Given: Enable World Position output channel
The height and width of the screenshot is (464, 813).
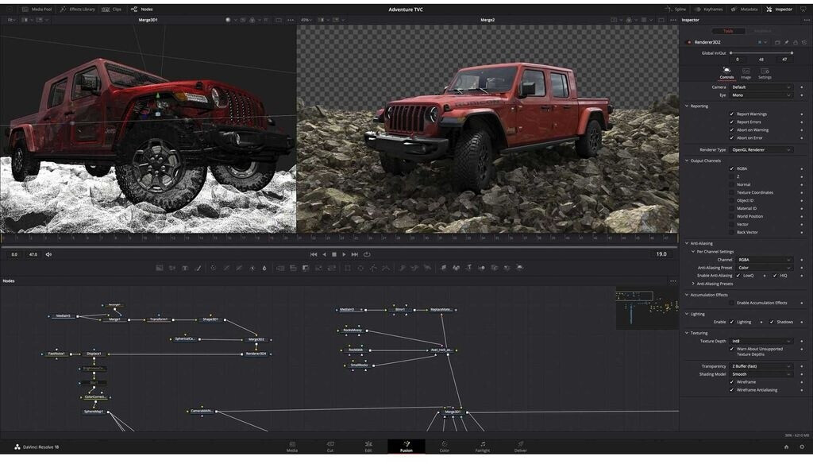Looking at the screenshot, I should pos(731,216).
